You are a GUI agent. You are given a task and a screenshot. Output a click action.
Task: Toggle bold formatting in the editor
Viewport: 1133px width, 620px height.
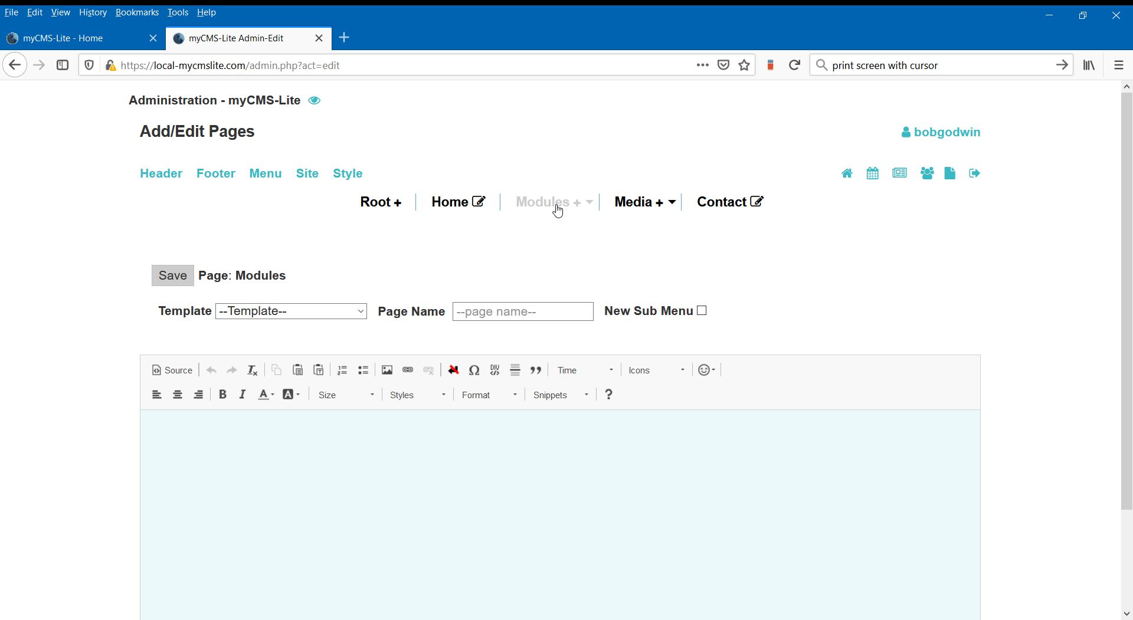click(x=222, y=395)
